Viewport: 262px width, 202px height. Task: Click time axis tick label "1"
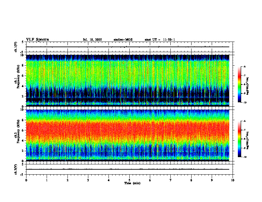tap(47, 180)
